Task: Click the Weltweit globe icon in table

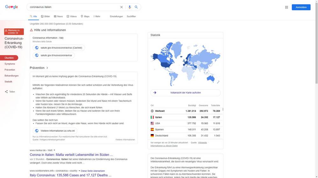Action: pos(152,111)
